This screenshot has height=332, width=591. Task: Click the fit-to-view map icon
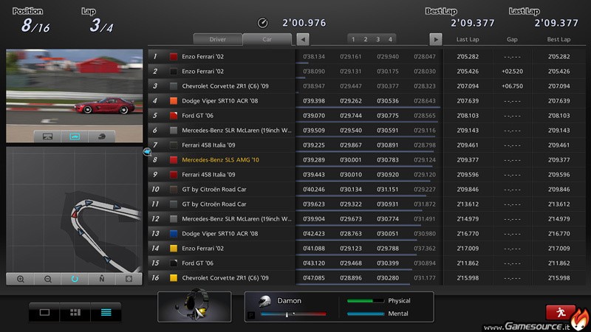(x=129, y=279)
